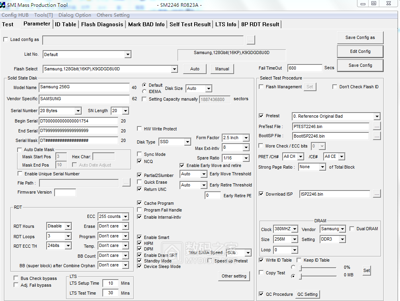Open the Dialog Option menu

point(75,15)
